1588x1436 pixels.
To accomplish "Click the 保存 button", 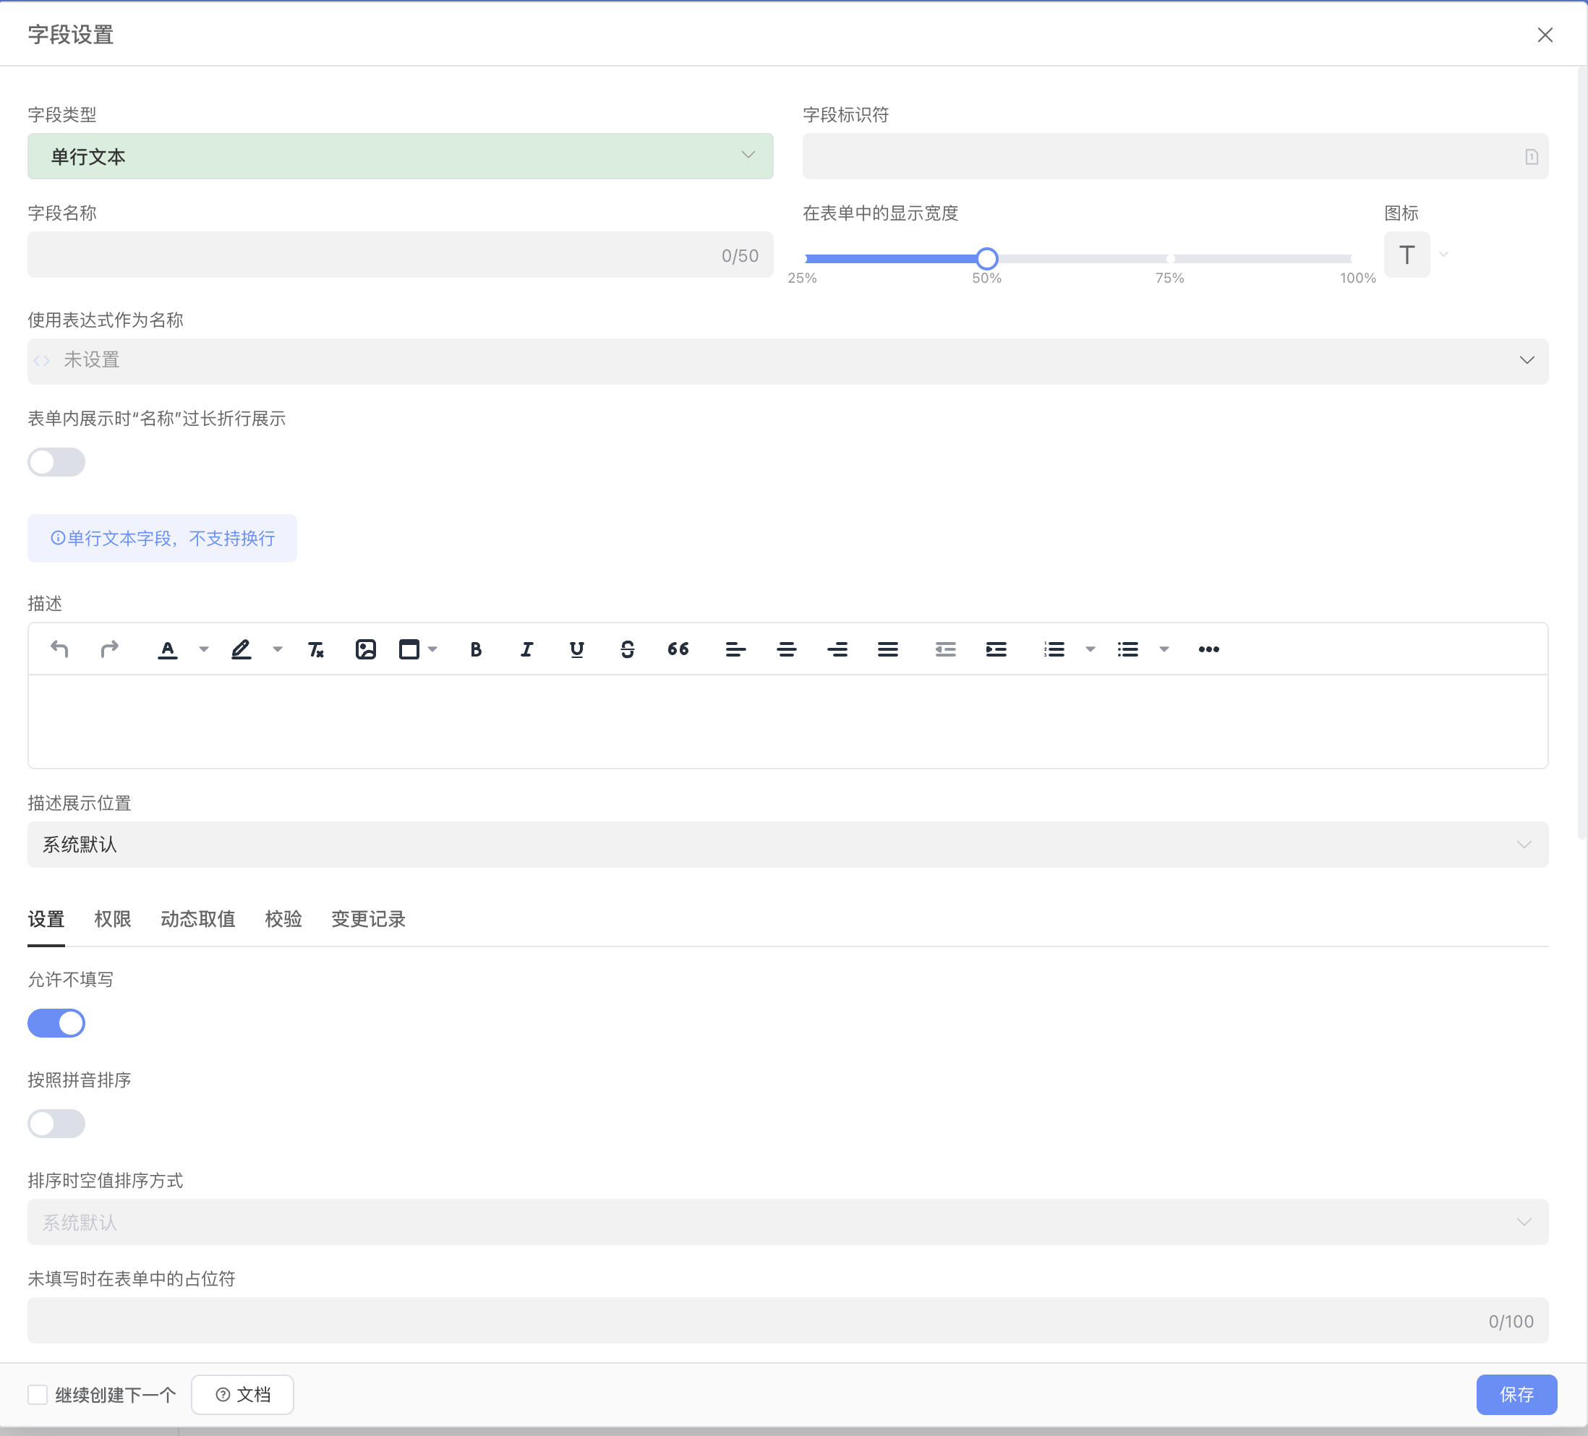I will tap(1516, 1395).
